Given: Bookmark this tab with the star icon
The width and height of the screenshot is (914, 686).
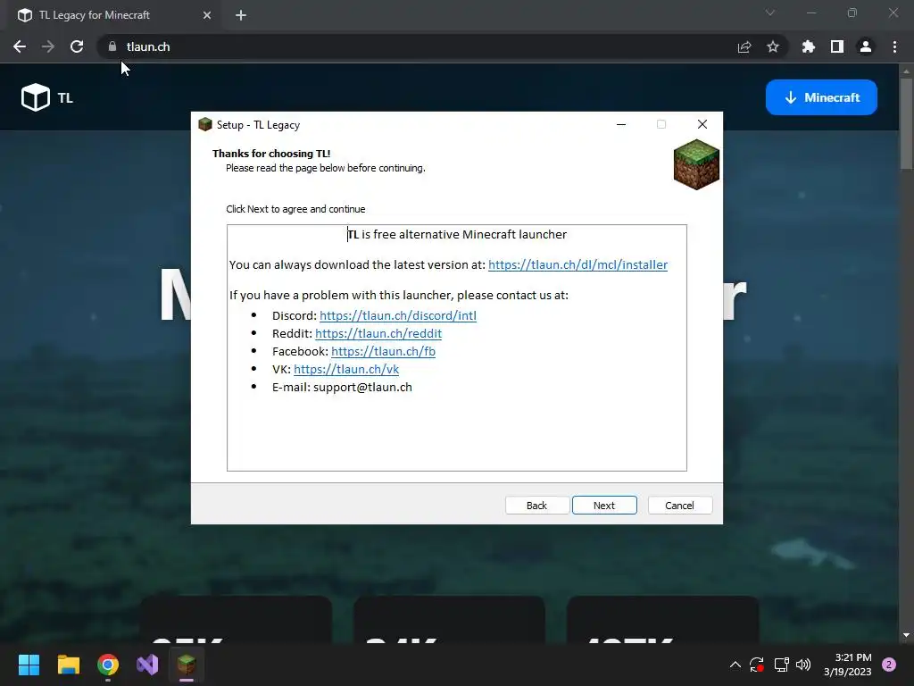Looking at the screenshot, I should [x=773, y=46].
